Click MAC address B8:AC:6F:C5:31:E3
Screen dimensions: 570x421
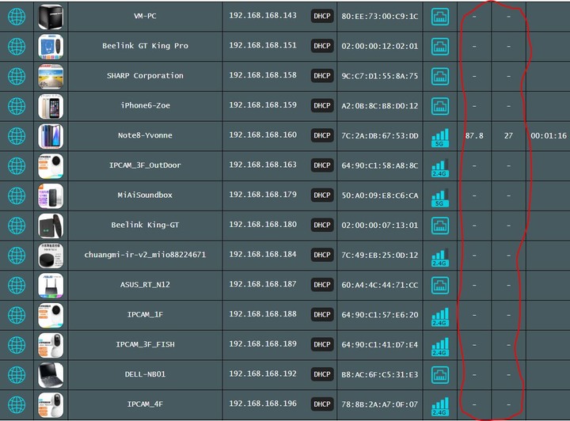pyautogui.click(x=380, y=374)
